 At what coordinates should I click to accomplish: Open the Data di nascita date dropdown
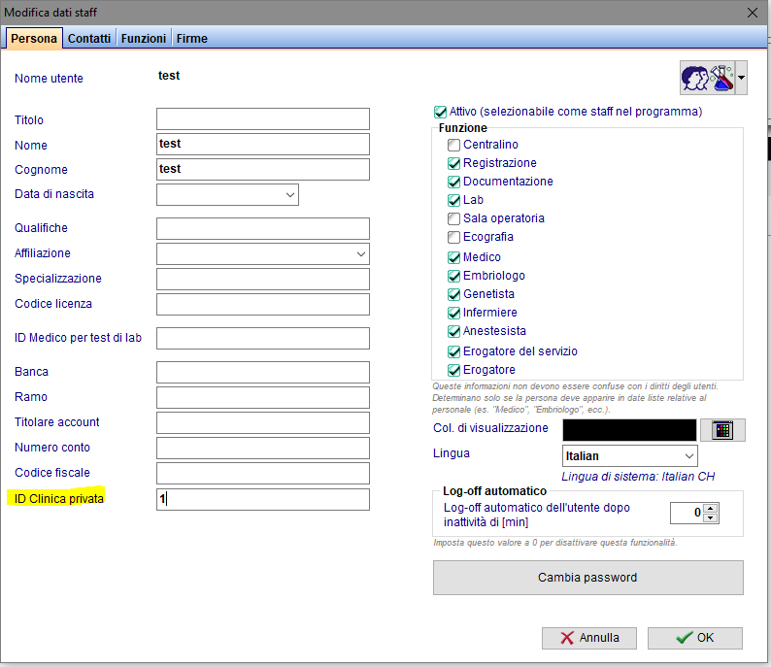[290, 194]
